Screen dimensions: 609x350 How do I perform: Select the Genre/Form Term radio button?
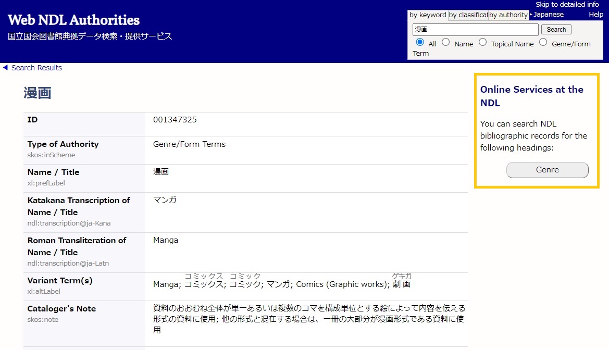point(543,42)
